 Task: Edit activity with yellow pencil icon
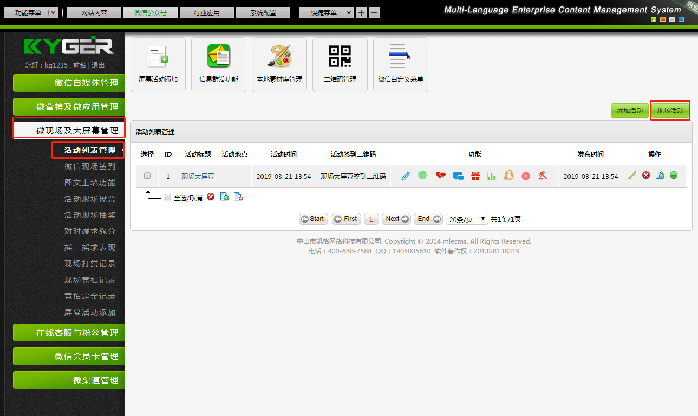point(632,175)
